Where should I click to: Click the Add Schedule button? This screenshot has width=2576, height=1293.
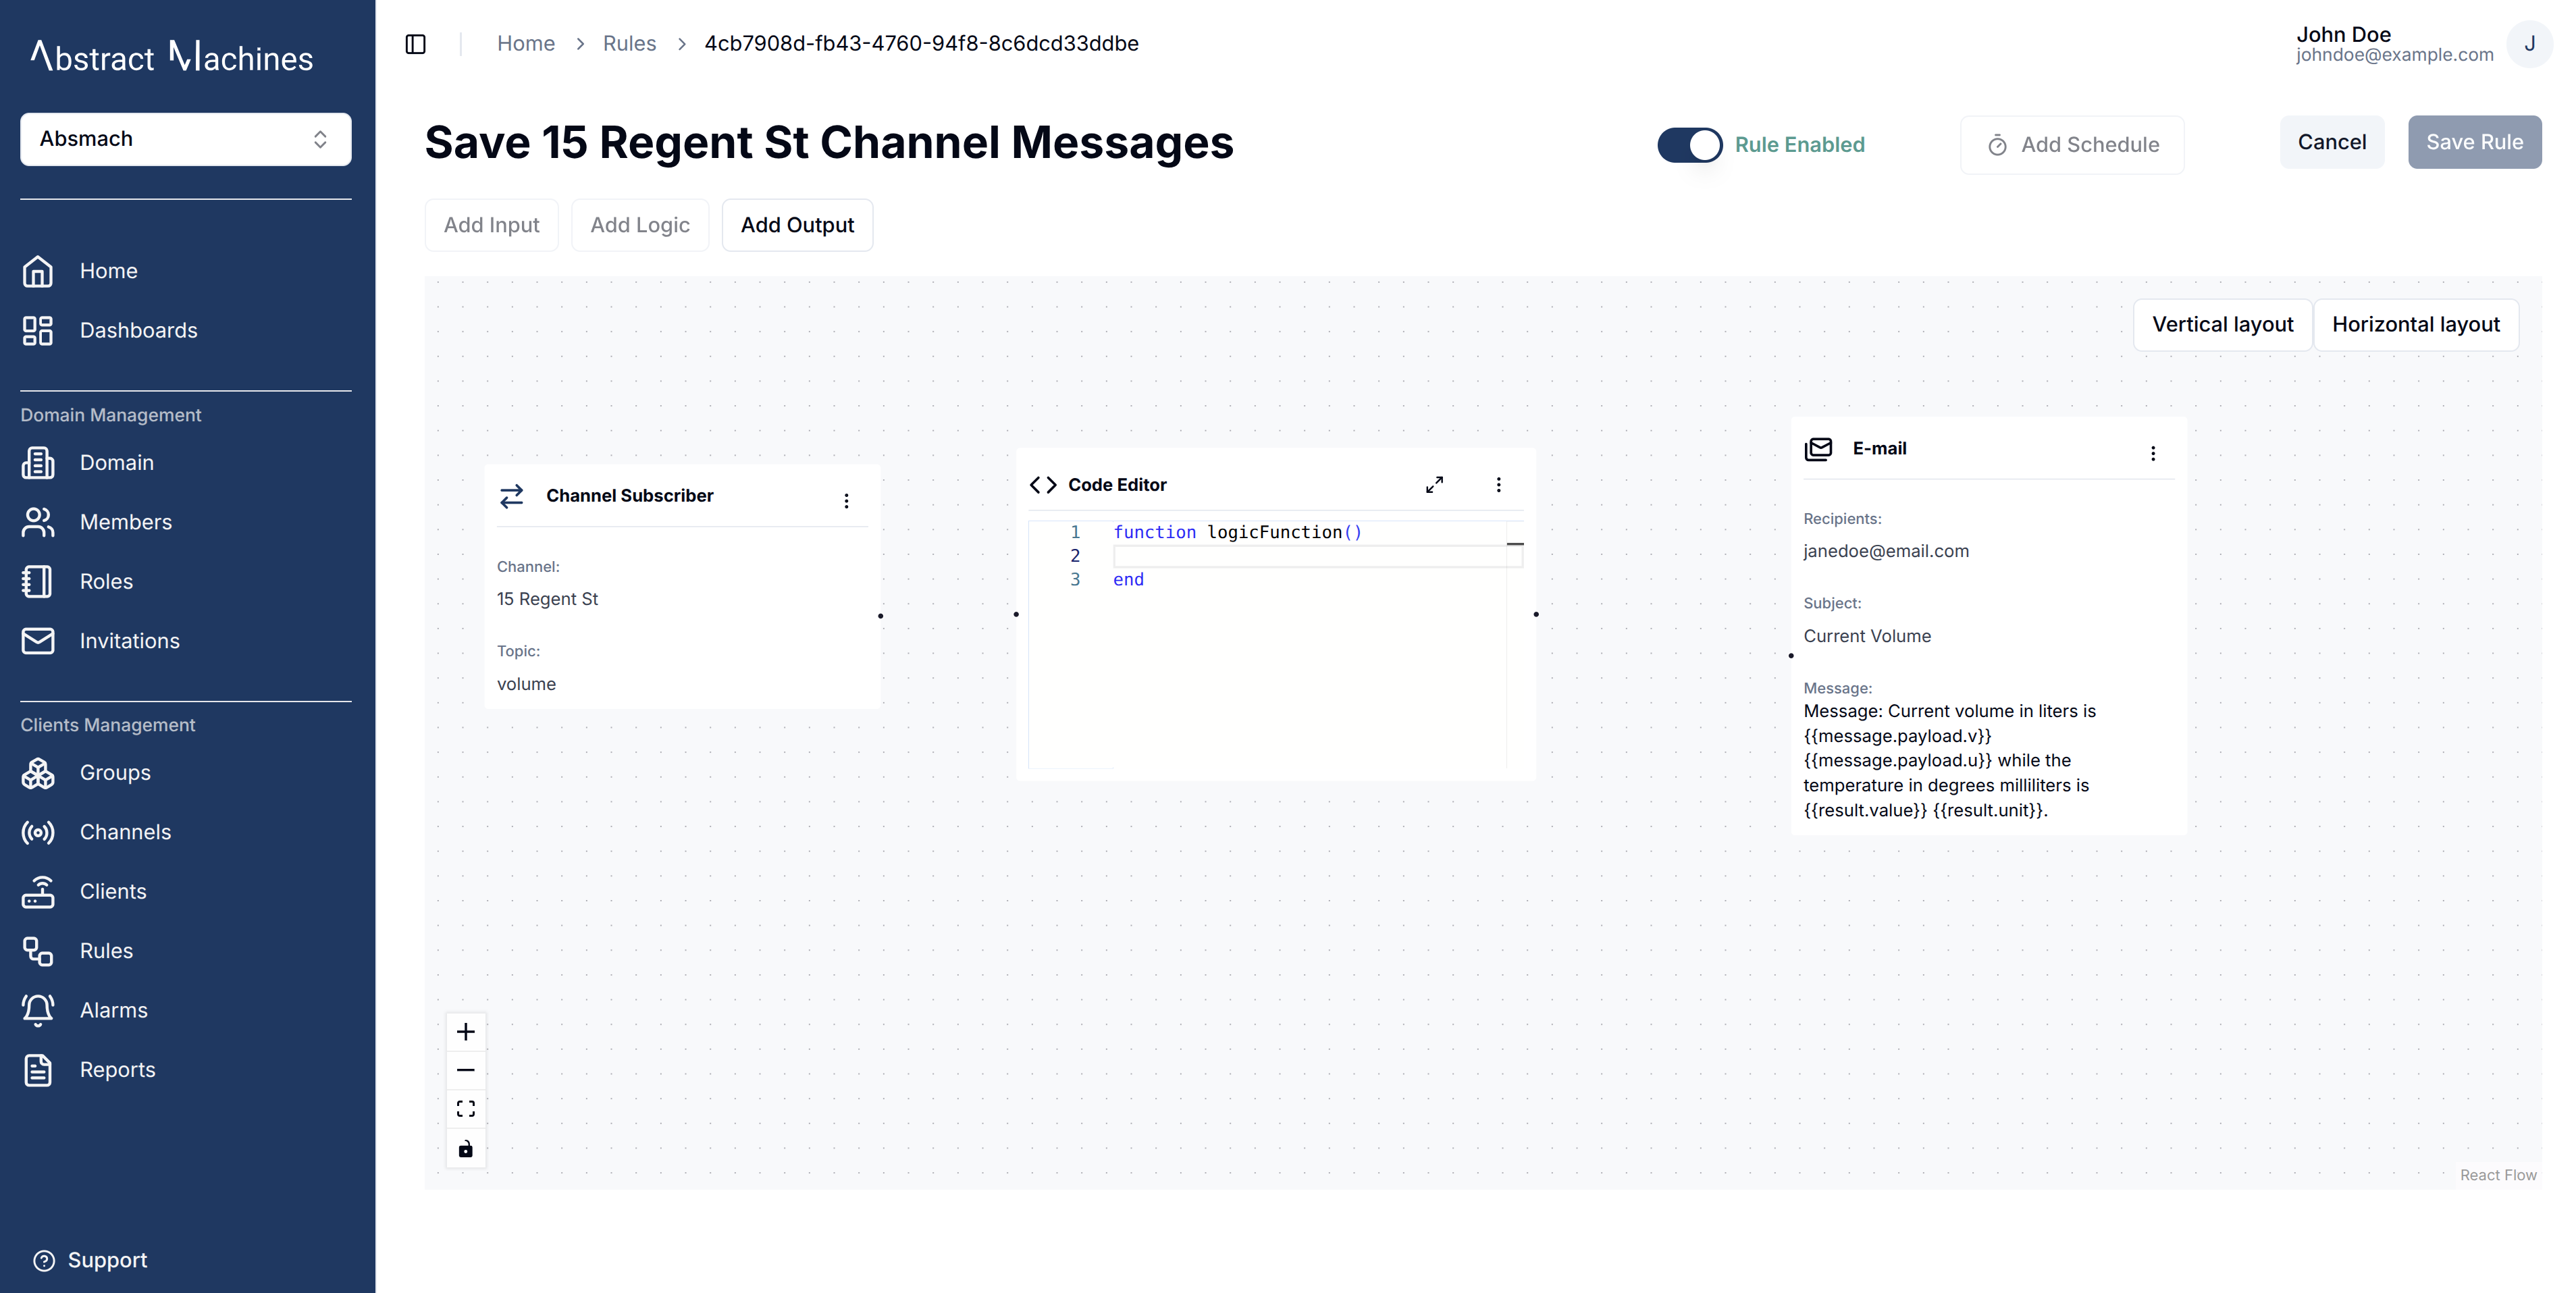(x=2072, y=145)
